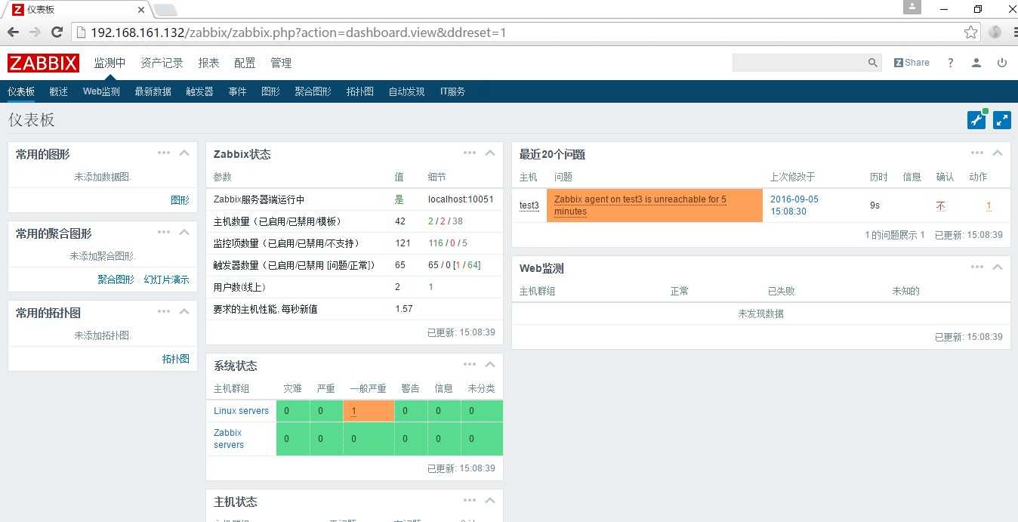This screenshot has height=522, width=1018.
Task: Go to 图形 submenu tab
Action: click(270, 91)
